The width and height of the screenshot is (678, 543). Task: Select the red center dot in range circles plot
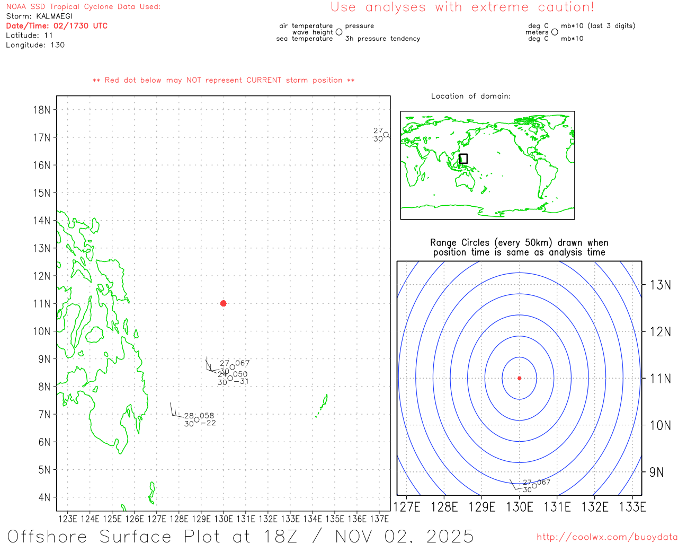pos(519,378)
